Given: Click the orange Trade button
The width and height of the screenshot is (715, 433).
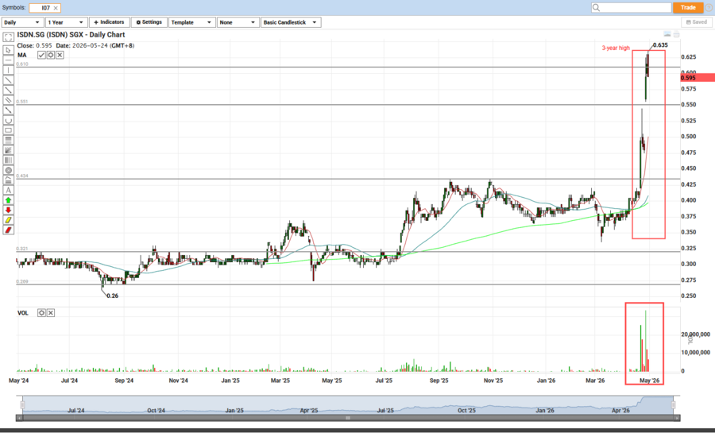Looking at the screenshot, I should point(688,7).
